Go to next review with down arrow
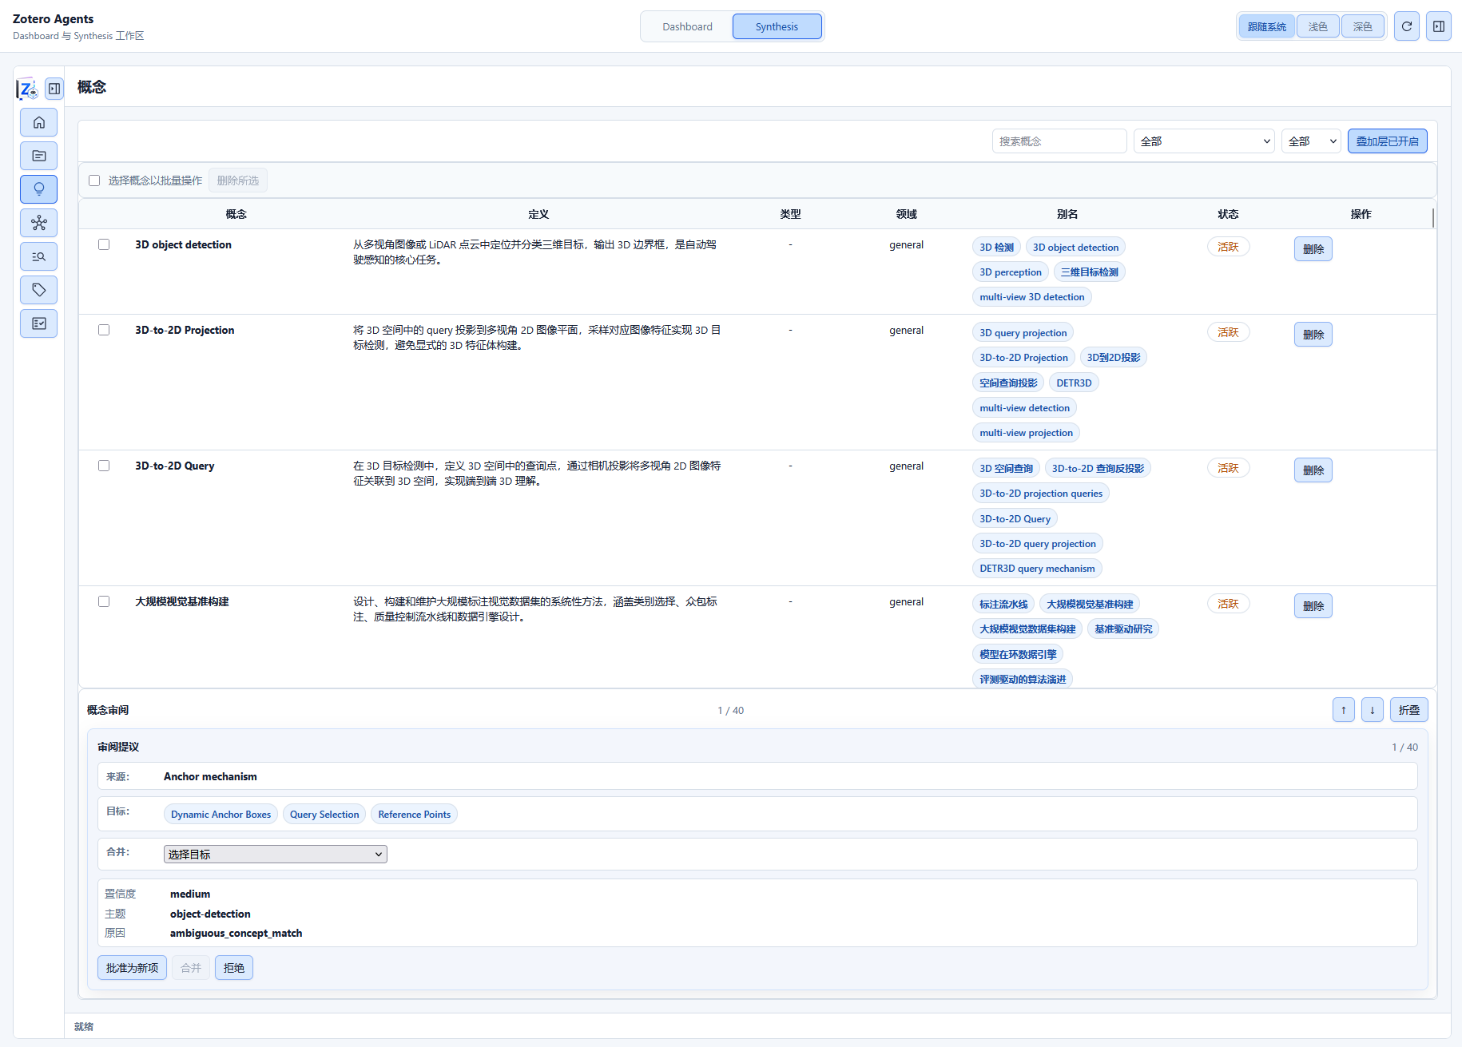The image size is (1462, 1047). tap(1373, 710)
